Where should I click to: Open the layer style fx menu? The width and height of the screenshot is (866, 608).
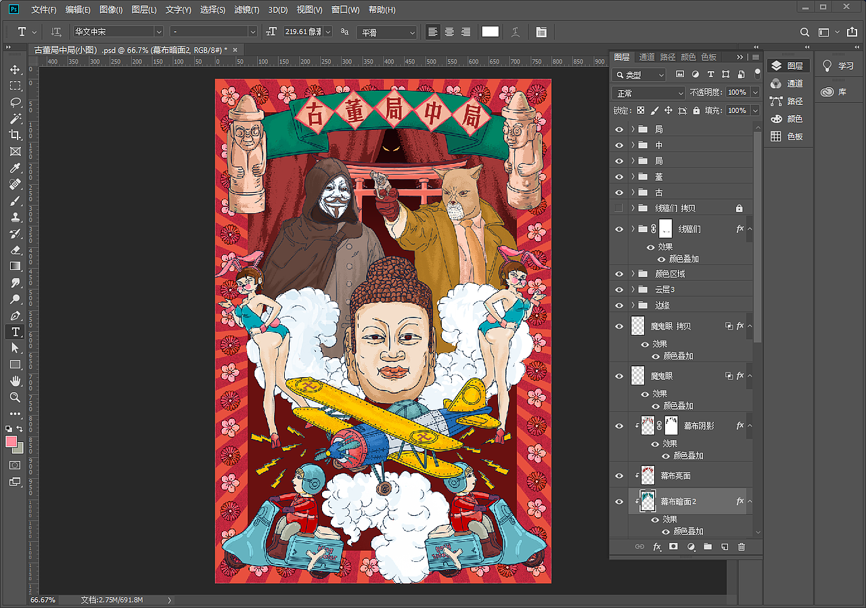pos(657,546)
